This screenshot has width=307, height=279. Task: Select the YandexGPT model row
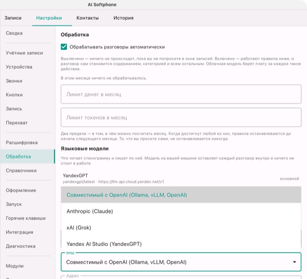pos(181,179)
